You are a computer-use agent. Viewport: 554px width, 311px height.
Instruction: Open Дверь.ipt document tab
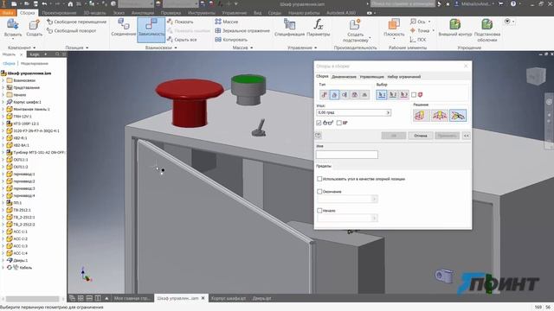[x=261, y=298]
